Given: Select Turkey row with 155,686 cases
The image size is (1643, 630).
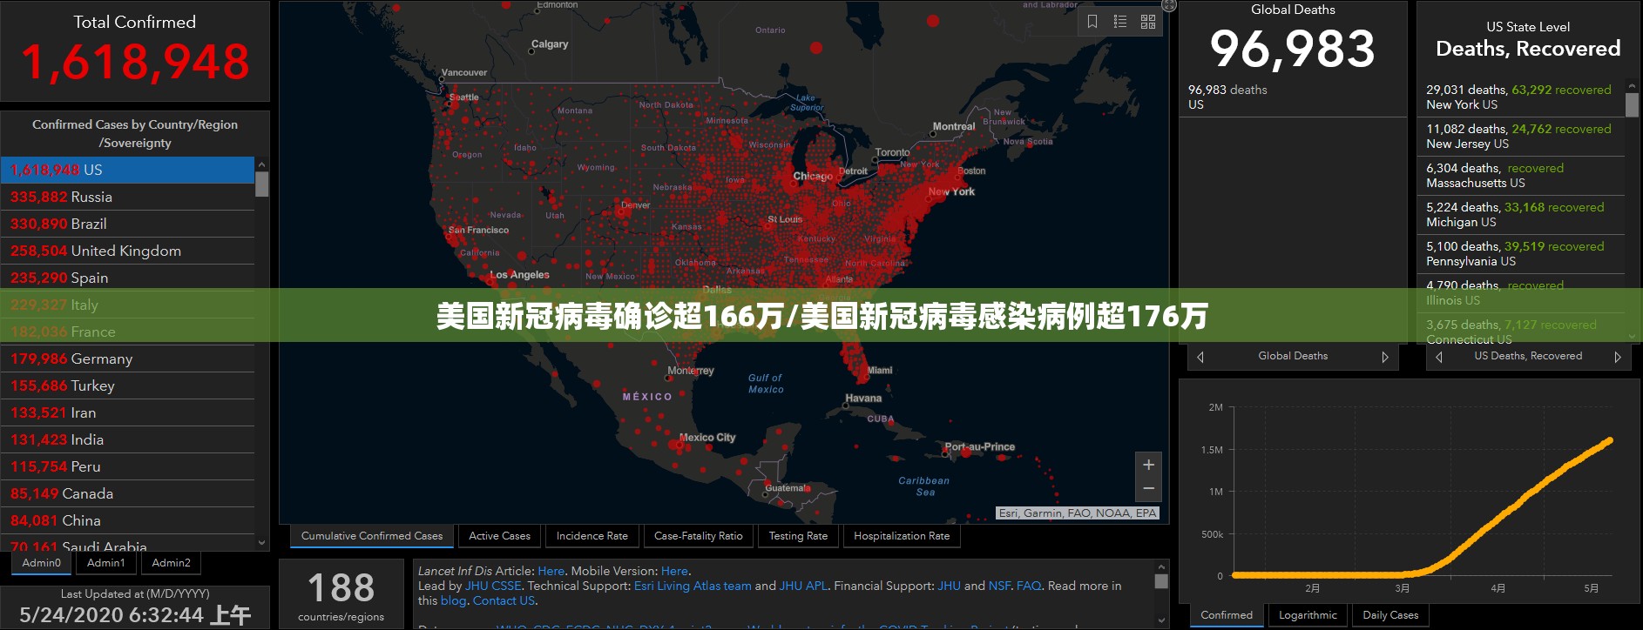Looking at the screenshot, I should [x=128, y=385].
